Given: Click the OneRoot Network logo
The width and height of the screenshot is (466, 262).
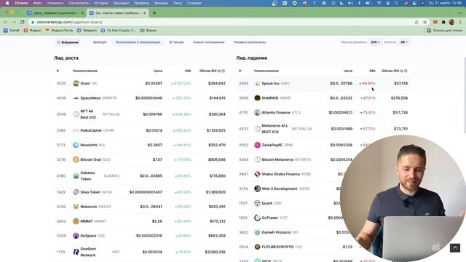Looking at the screenshot, I should click(76, 252).
